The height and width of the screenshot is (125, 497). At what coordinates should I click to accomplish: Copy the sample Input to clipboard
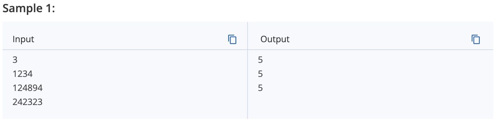click(232, 39)
